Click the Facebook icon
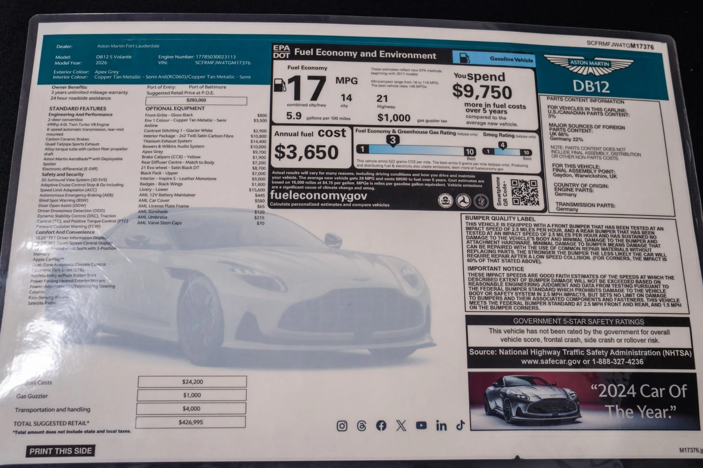Image resolution: width=703 pixels, height=468 pixels. 381,426
